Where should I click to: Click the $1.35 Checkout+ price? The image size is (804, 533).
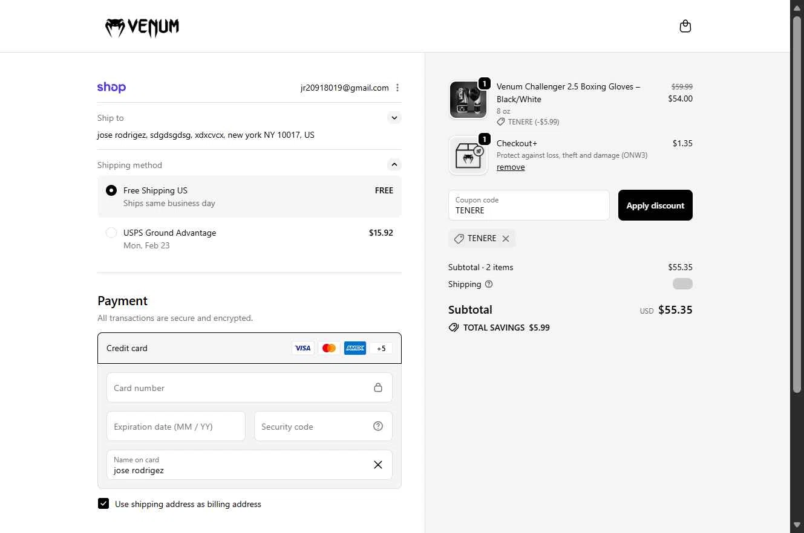click(x=682, y=143)
